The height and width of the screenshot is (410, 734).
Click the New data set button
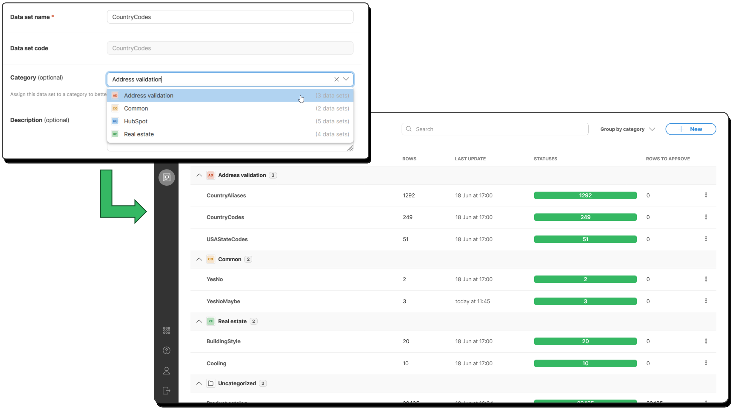point(690,129)
